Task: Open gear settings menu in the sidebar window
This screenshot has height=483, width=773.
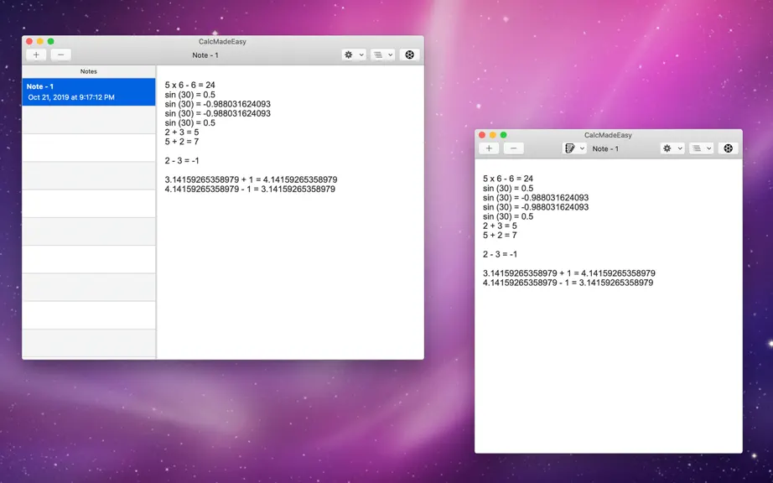Action: pyautogui.click(x=354, y=55)
